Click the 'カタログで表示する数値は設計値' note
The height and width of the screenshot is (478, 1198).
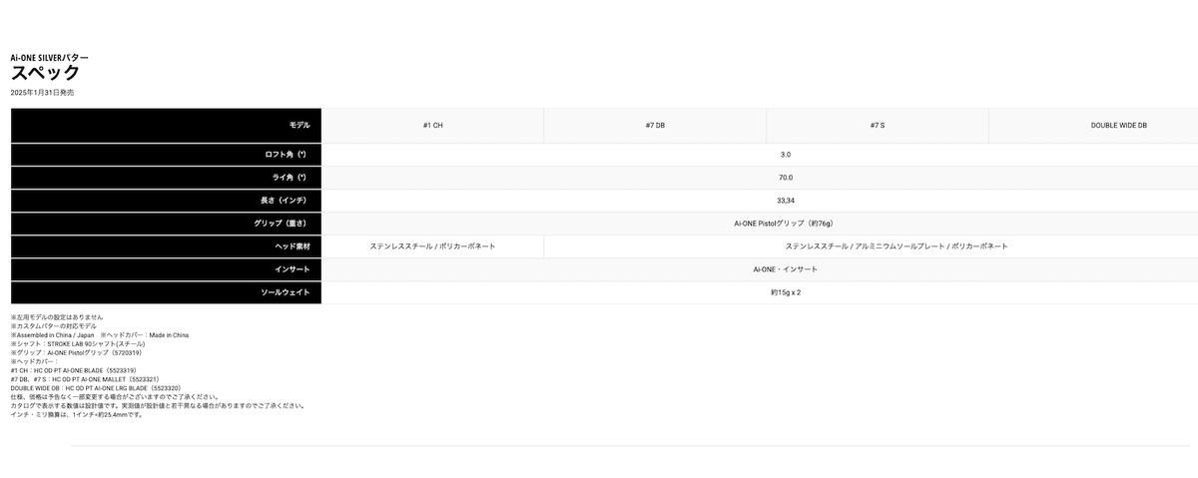click(x=157, y=406)
